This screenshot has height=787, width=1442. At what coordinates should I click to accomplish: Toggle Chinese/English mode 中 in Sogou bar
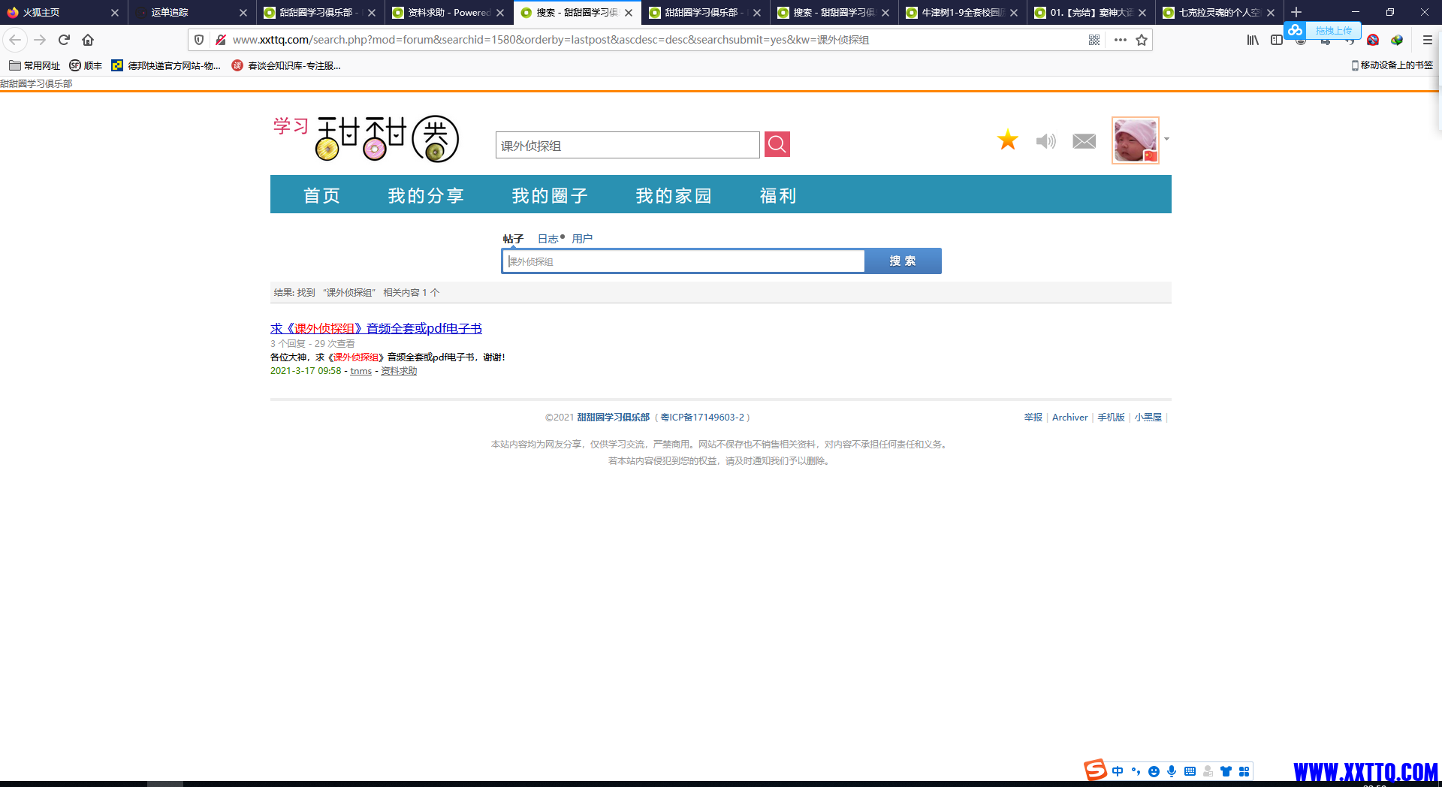(1118, 771)
